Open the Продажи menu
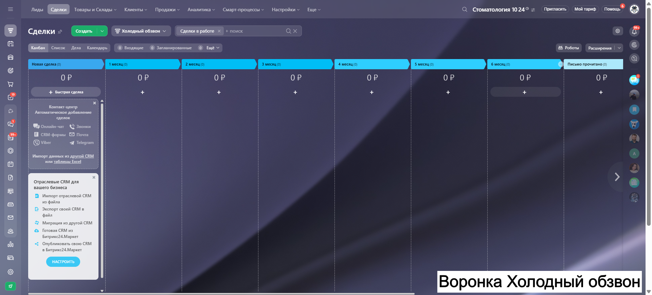The image size is (652, 295). point(167,10)
